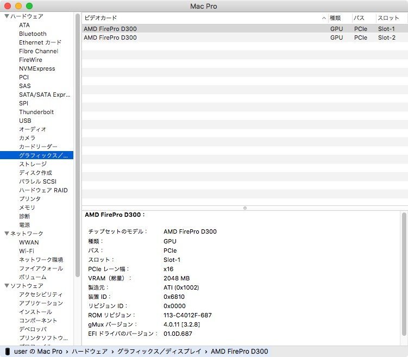The height and width of the screenshot is (357, 408).
Task: Collapse the ソフトウェア section triangle
Action: [7, 285]
